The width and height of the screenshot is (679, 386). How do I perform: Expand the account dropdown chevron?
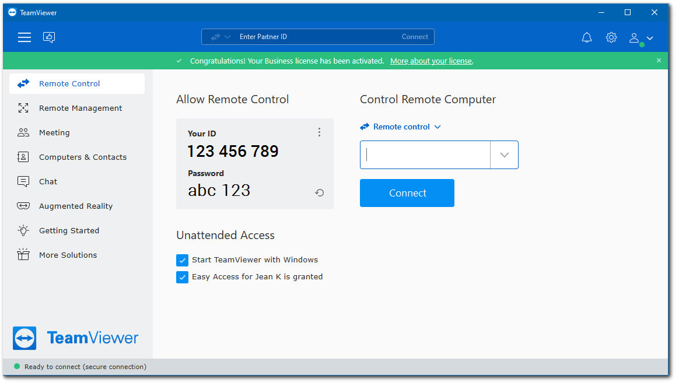[x=650, y=38]
